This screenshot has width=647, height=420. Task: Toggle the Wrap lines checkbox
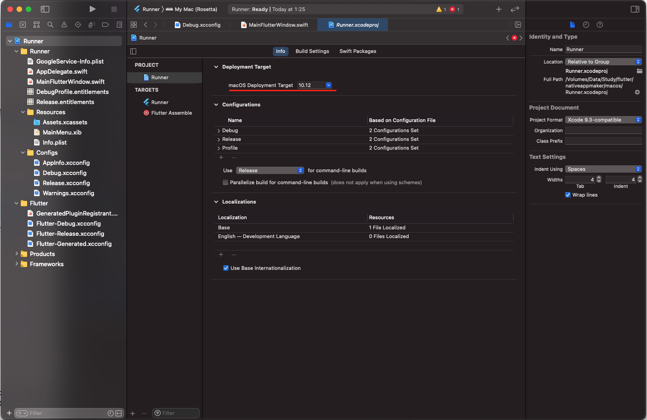coord(568,195)
